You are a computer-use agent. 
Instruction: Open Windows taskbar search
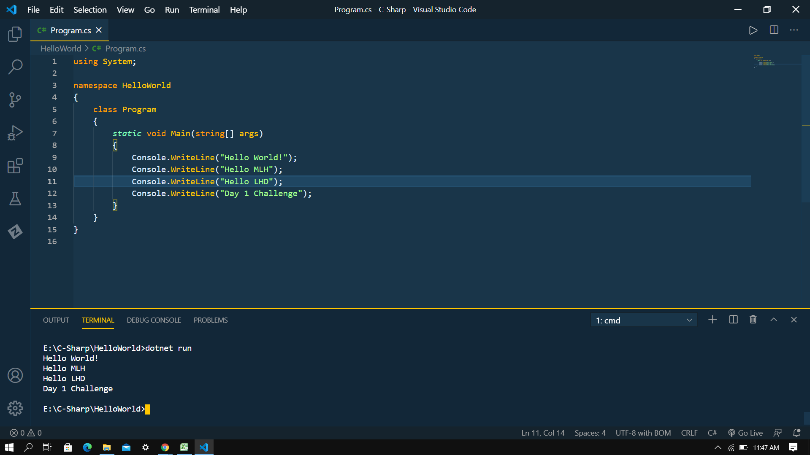click(28, 447)
